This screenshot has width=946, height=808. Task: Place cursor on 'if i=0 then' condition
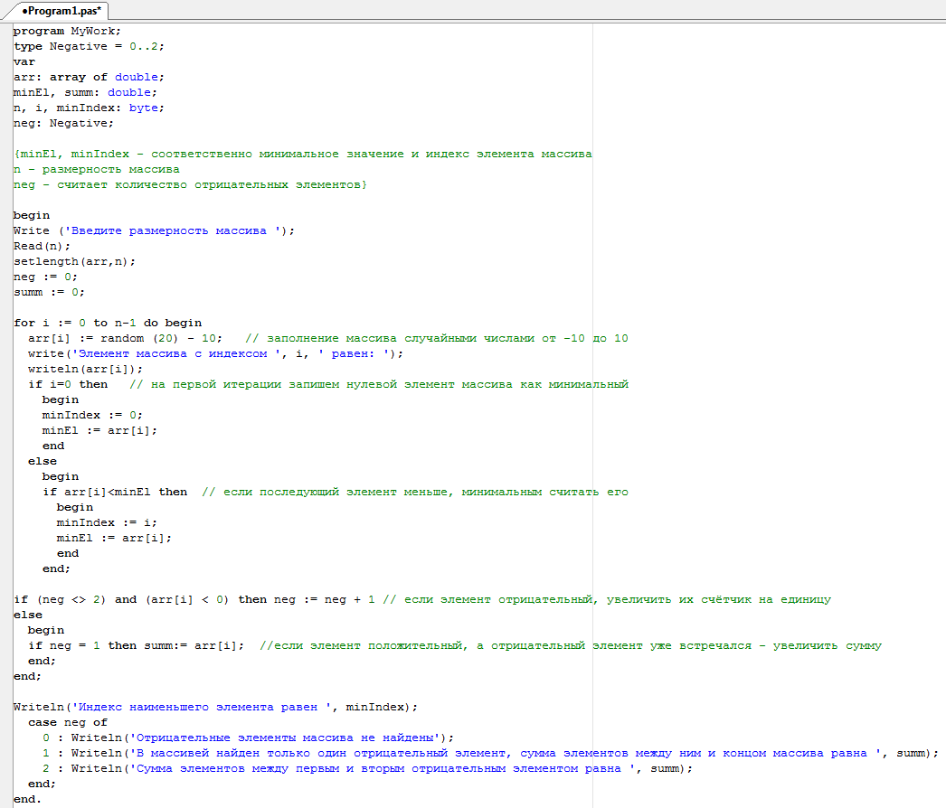pos(67,384)
